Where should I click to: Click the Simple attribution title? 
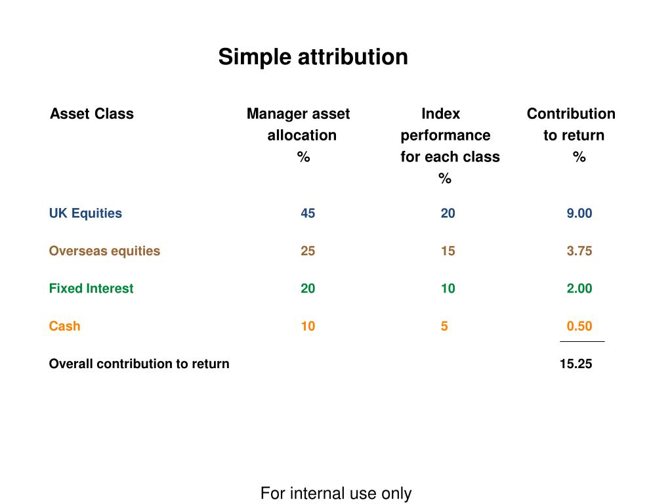313,57
